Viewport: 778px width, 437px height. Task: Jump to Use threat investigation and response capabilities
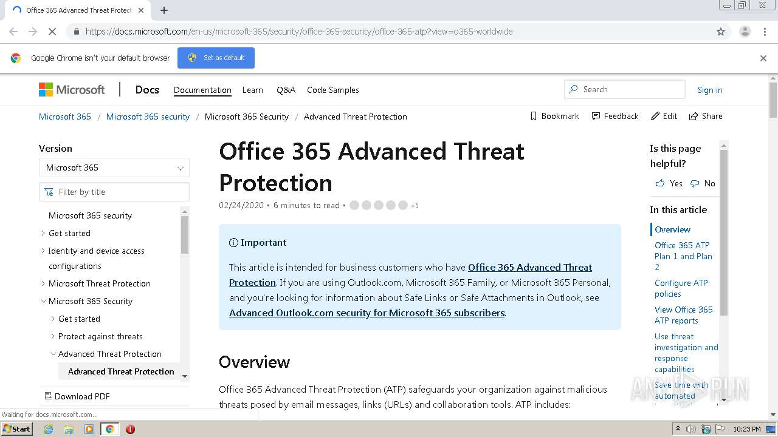(x=686, y=353)
